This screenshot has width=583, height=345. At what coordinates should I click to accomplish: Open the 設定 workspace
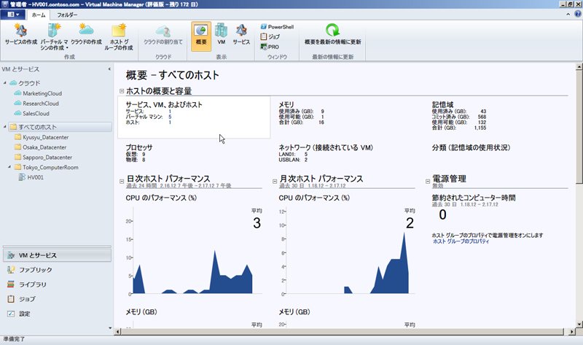(x=58, y=314)
